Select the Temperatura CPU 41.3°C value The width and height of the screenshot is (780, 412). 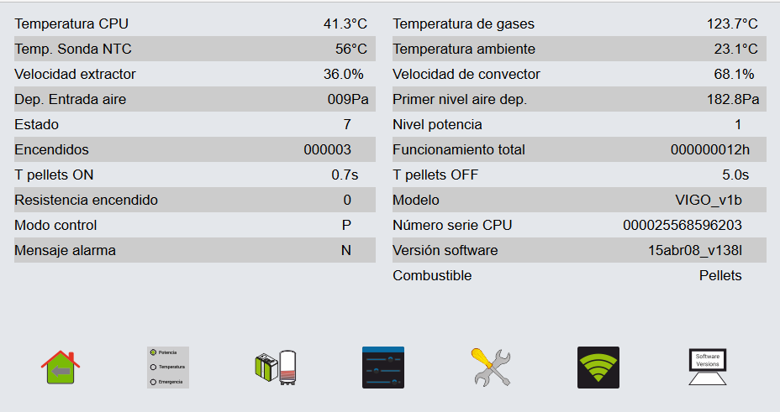345,23
